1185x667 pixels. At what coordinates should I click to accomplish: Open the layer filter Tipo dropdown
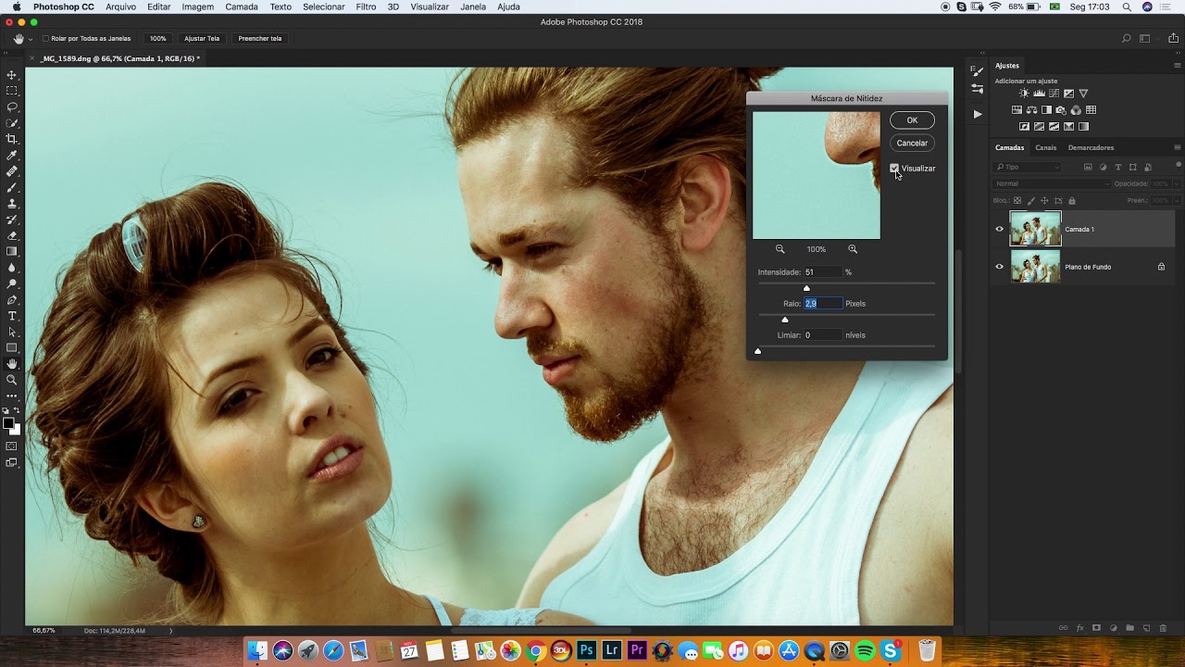[1027, 168]
